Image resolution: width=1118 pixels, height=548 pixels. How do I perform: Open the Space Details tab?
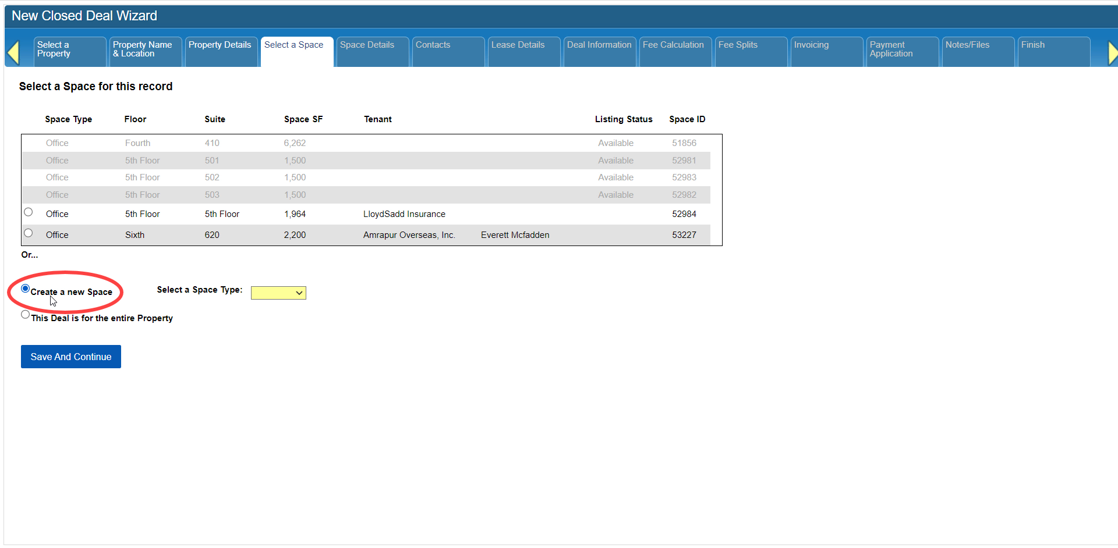(x=372, y=51)
